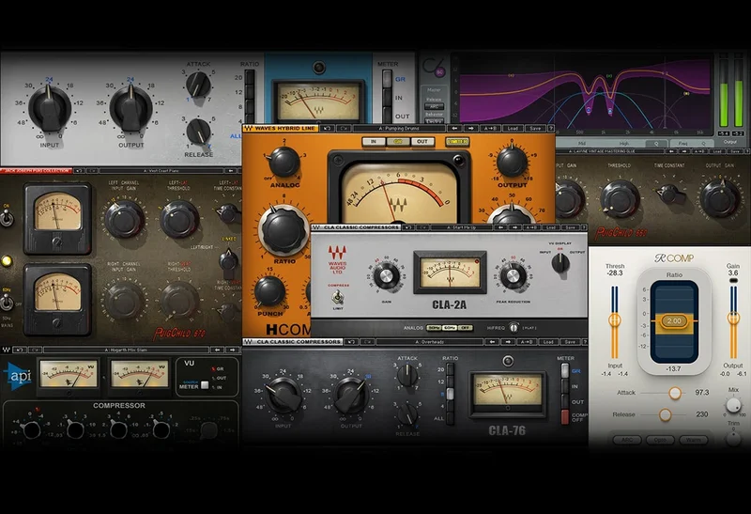751x514 pixels.
Task: Flip the CLA-2A COMPRESS/LIMIT toggle switch
Action: (x=337, y=297)
